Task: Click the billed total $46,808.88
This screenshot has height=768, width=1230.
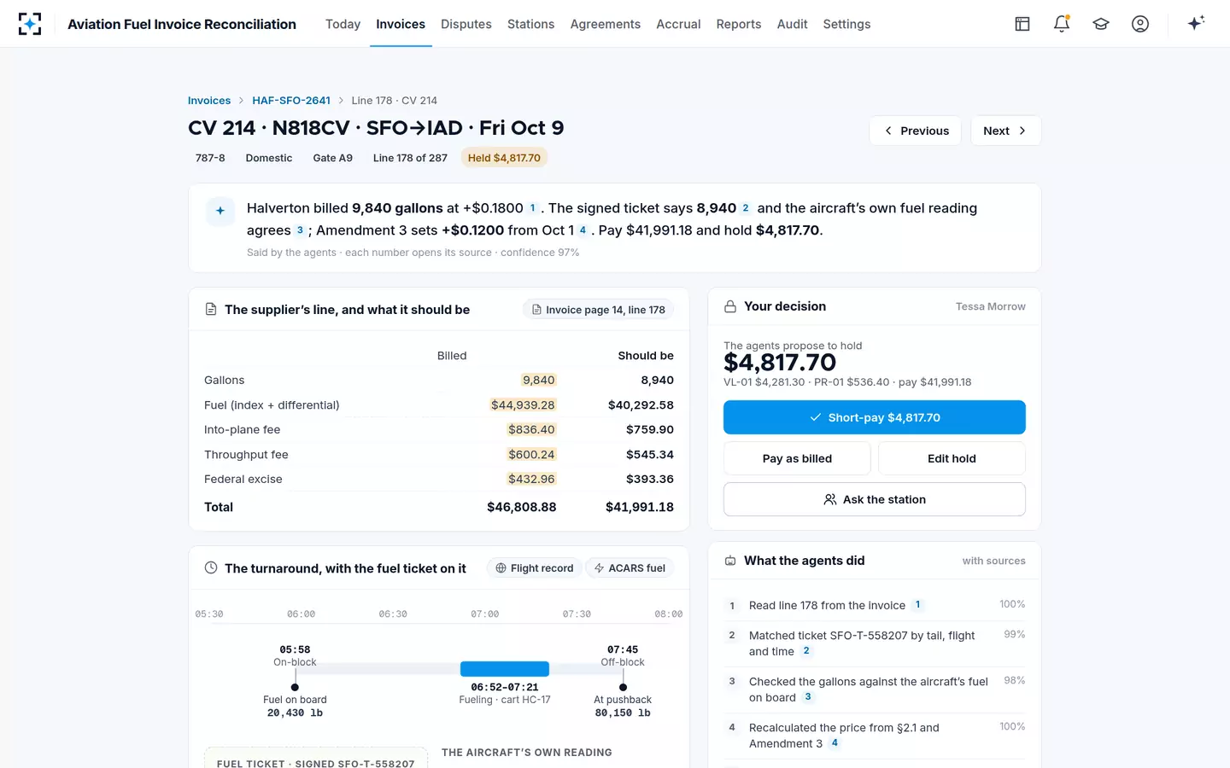Action: (x=522, y=507)
